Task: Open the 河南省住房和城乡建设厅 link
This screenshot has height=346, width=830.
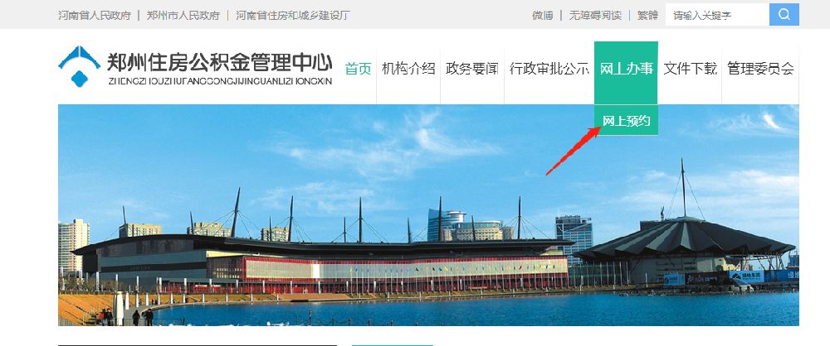Action: point(293,16)
